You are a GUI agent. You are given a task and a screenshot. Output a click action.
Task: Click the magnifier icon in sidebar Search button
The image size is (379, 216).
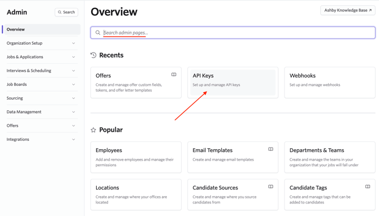pos(60,12)
